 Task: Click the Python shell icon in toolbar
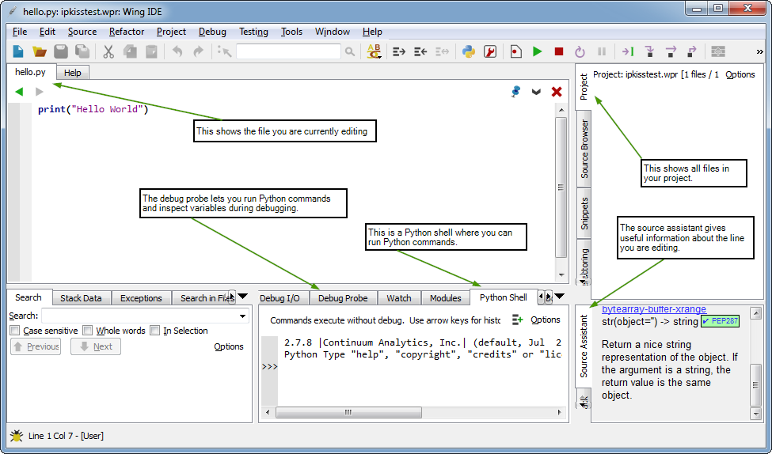(x=469, y=51)
